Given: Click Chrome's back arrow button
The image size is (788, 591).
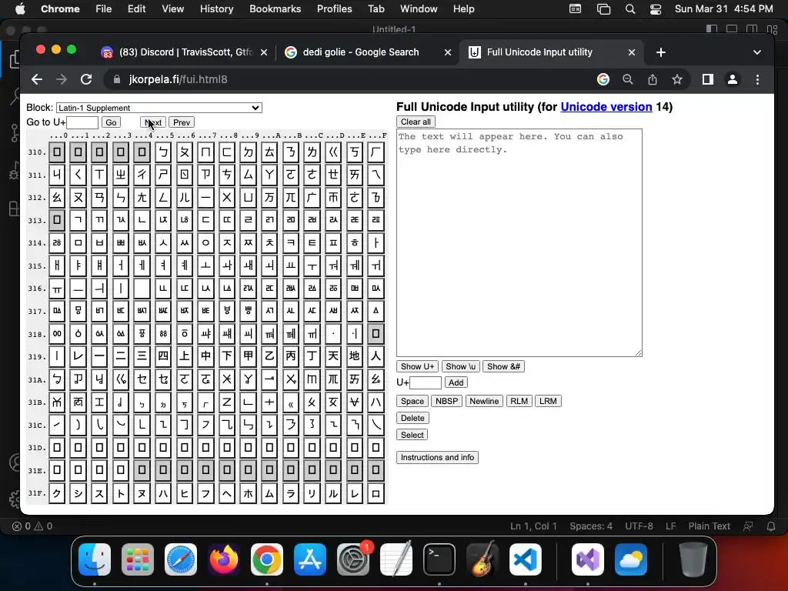Looking at the screenshot, I should tap(37, 79).
